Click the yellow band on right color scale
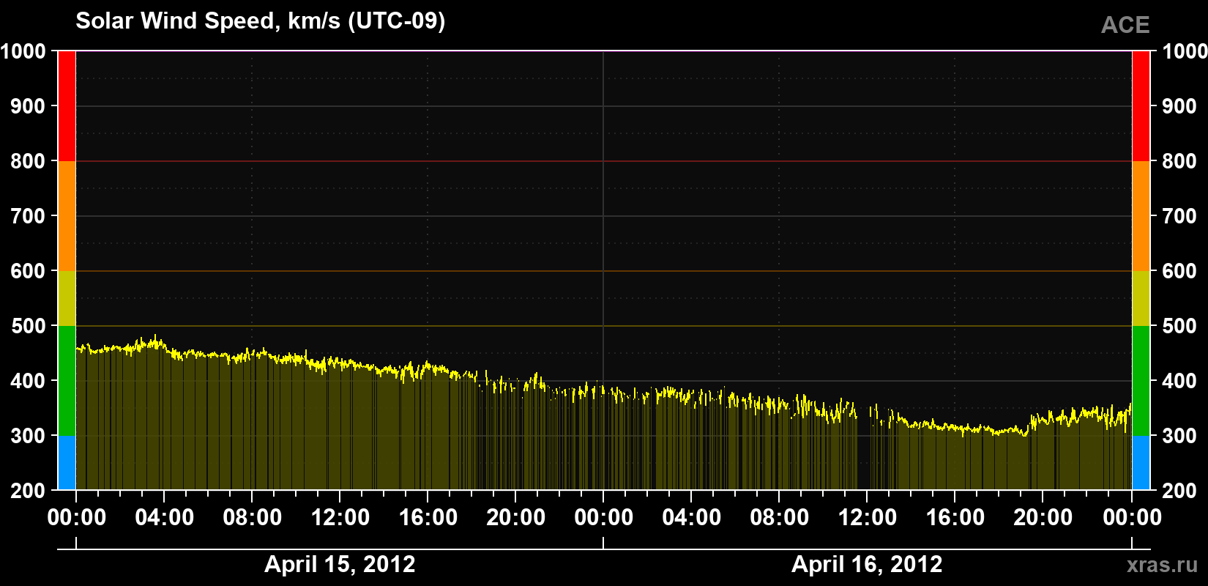This screenshot has height=586, width=1208. pyautogui.click(x=1141, y=298)
